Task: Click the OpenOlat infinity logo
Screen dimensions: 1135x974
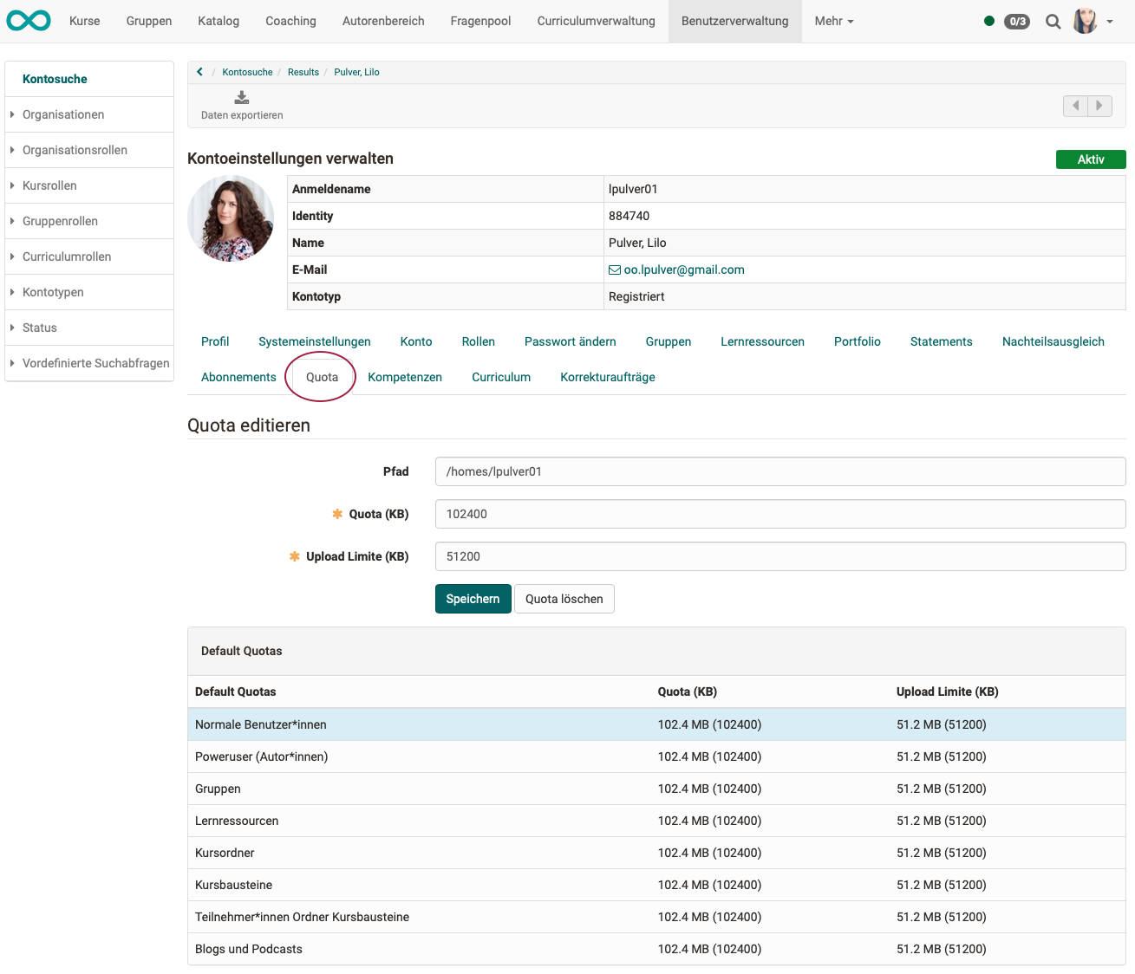Action: (x=29, y=21)
